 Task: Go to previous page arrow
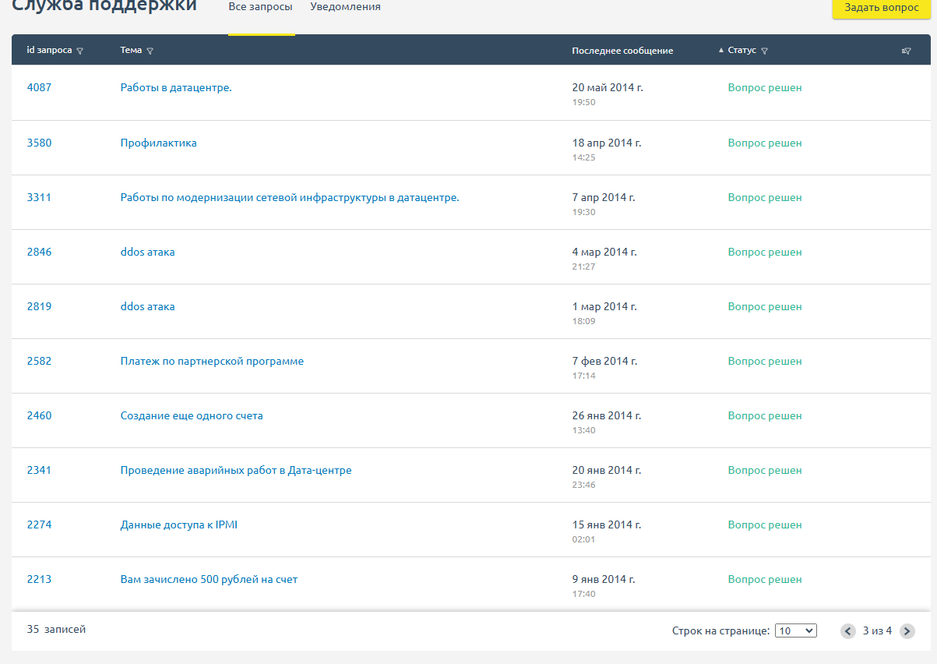pyautogui.click(x=848, y=631)
